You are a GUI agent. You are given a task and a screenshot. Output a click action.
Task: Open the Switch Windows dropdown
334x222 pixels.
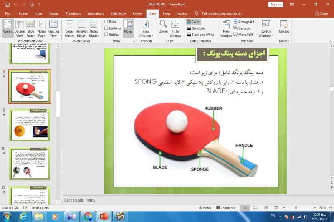tap(266, 28)
